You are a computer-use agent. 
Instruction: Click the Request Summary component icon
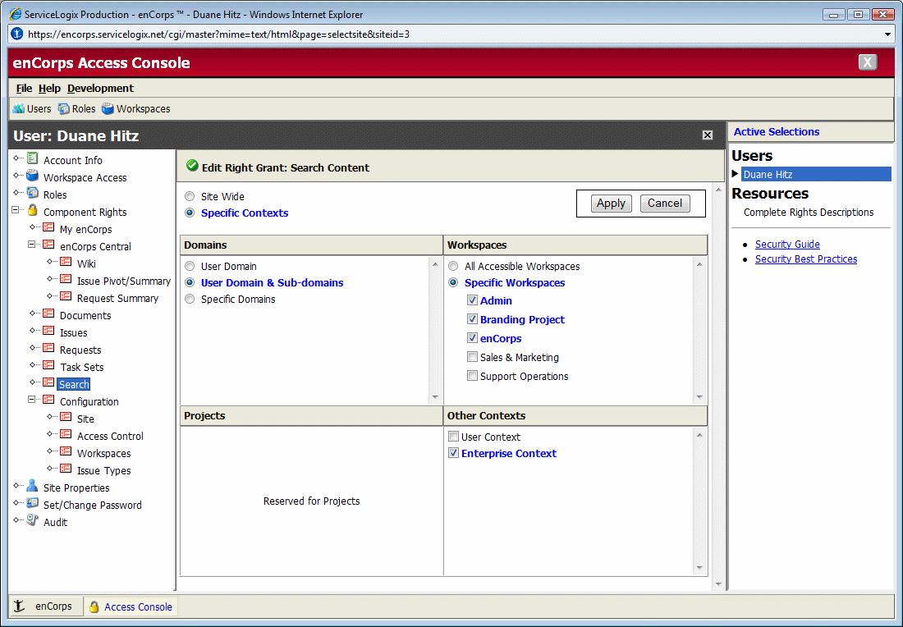(66, 296)
